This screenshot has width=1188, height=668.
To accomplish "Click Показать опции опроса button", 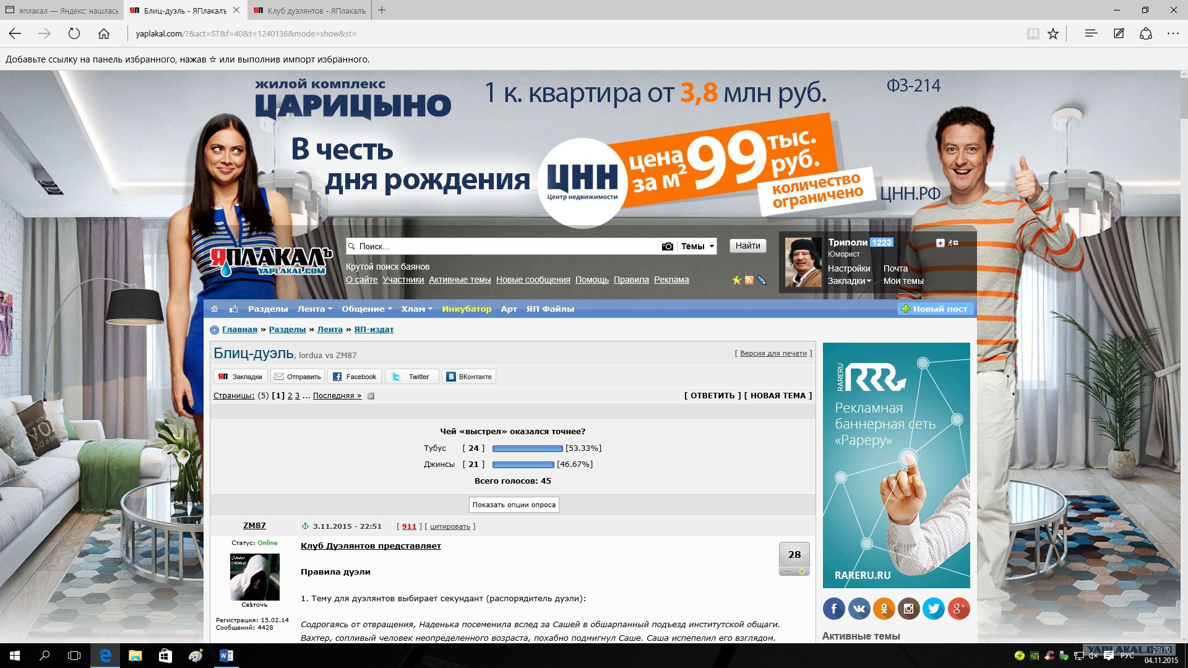I will [514, 505].
